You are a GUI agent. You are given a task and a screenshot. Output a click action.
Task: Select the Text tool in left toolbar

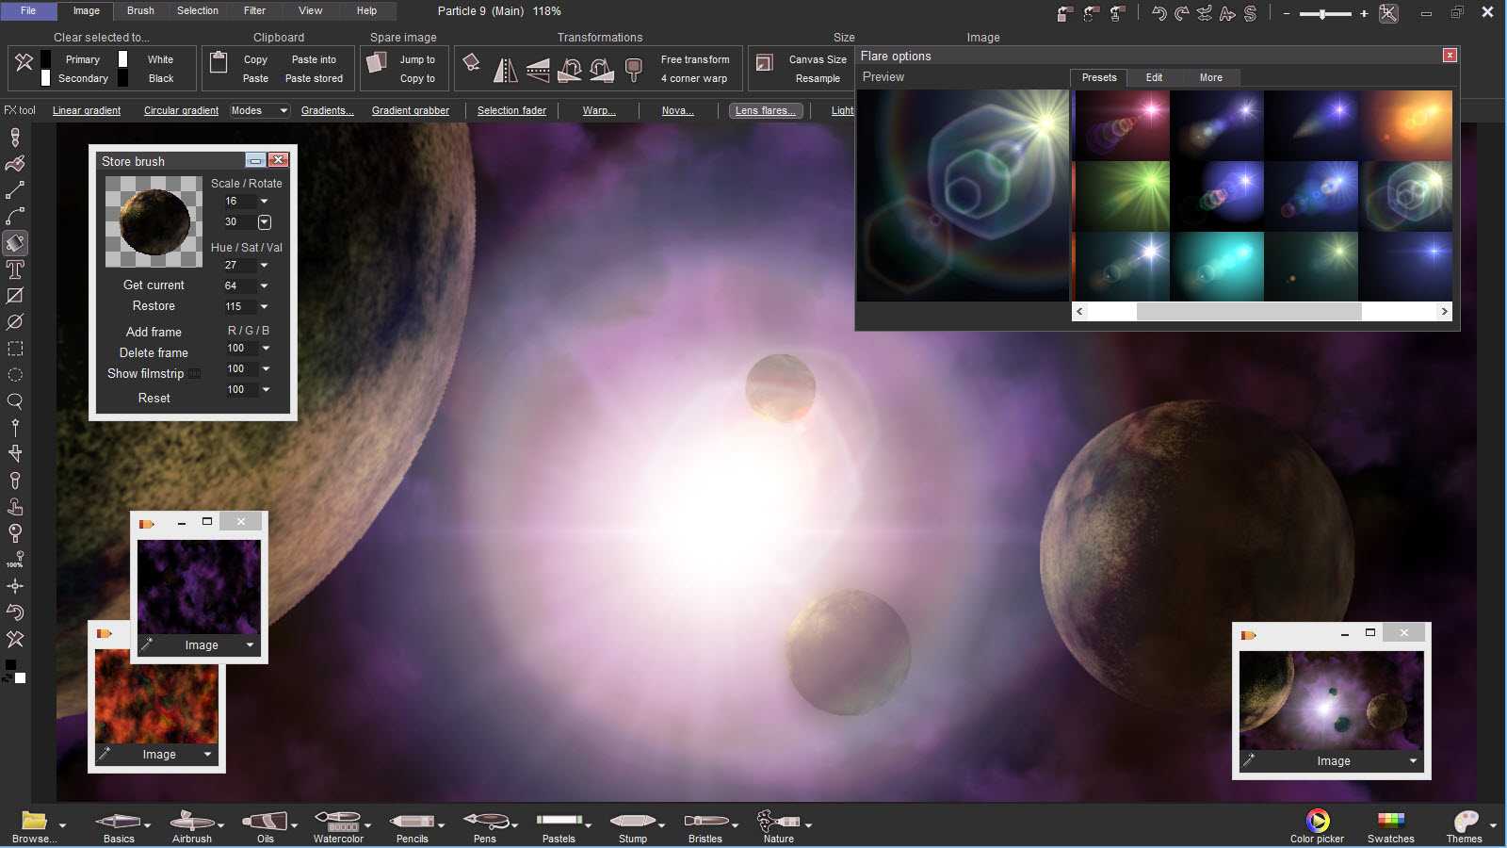[15, 269]
